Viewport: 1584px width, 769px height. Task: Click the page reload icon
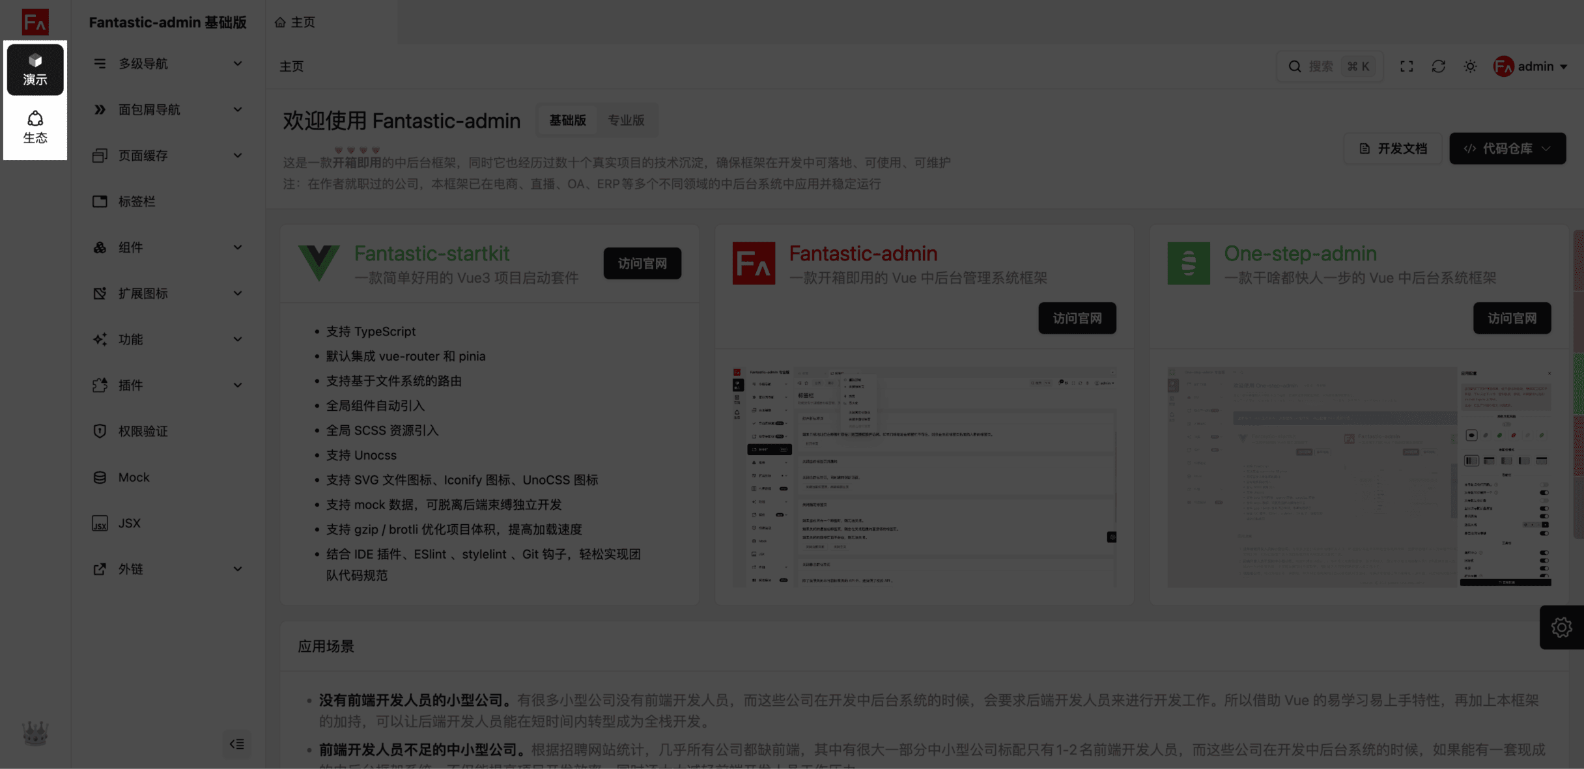coord(1438,66)
